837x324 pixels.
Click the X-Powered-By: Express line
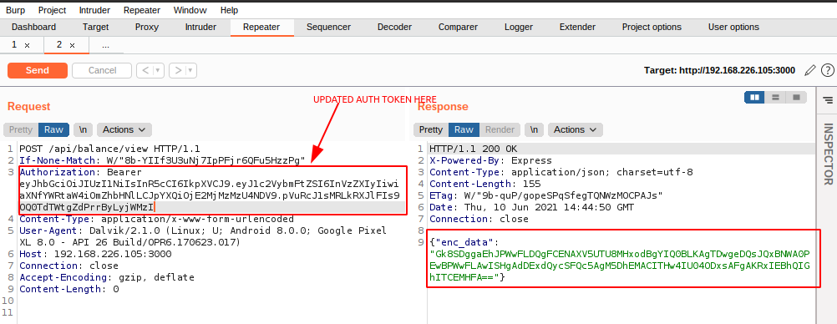[x=490, y=160]
